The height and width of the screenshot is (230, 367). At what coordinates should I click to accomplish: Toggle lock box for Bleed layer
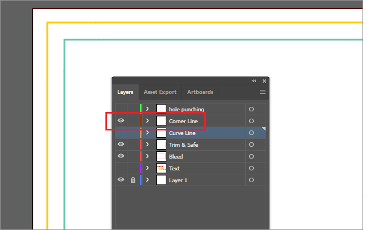[x=133, y=156]
